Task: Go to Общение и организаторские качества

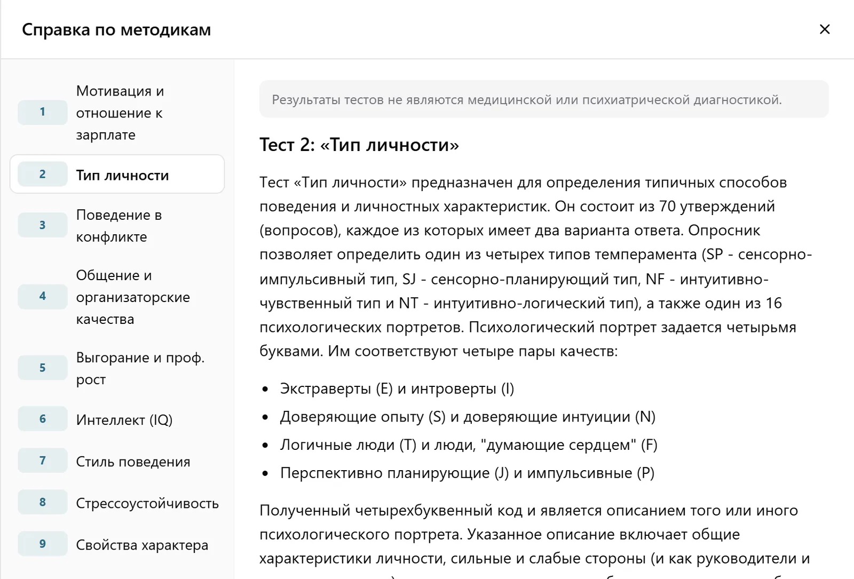Action: 117,297
